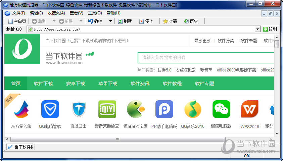Click the 后退 back arrow icon
The height and width of the screenshot is (161, 283).
click(34, 21)
